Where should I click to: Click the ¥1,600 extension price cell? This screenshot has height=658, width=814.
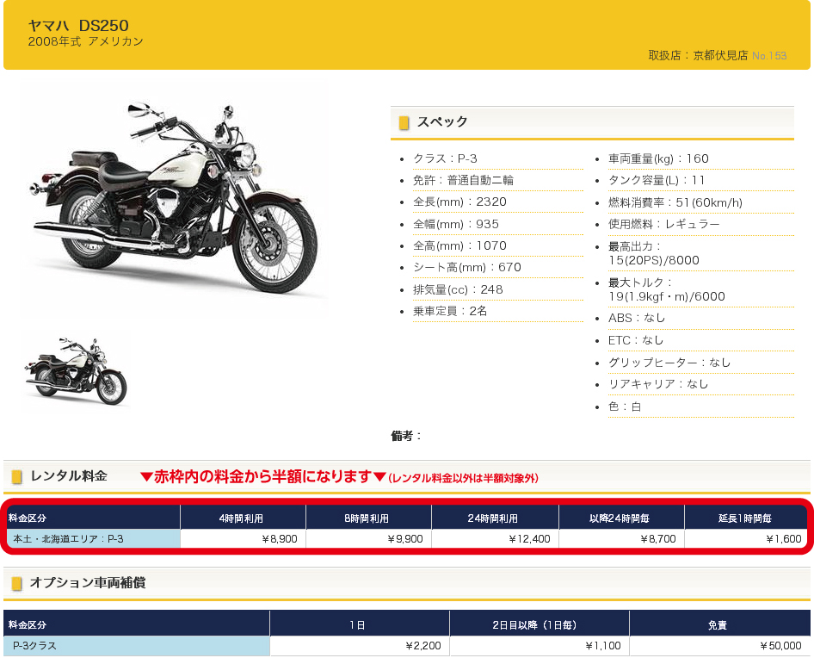[746, 539]
